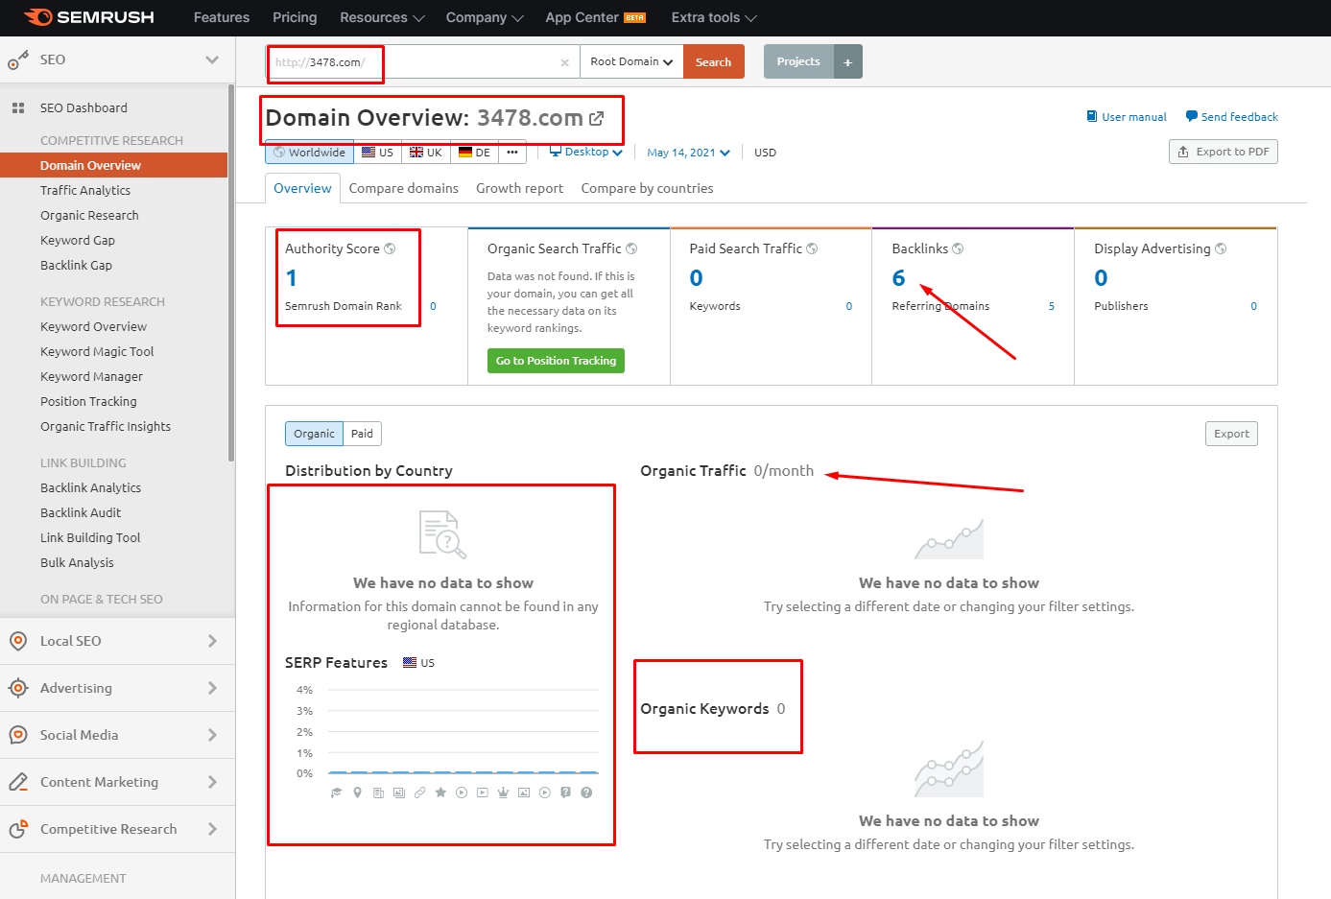Click the graduation cap SERP feature icon
The width and height of the screenshot is (1331, 899).
tap(336, 793)
